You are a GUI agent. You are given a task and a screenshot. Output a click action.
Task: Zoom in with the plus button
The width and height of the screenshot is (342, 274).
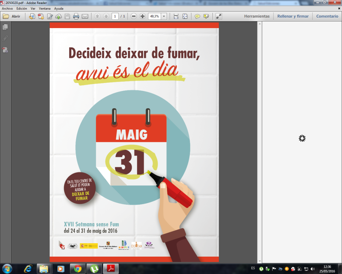point(142,16)
